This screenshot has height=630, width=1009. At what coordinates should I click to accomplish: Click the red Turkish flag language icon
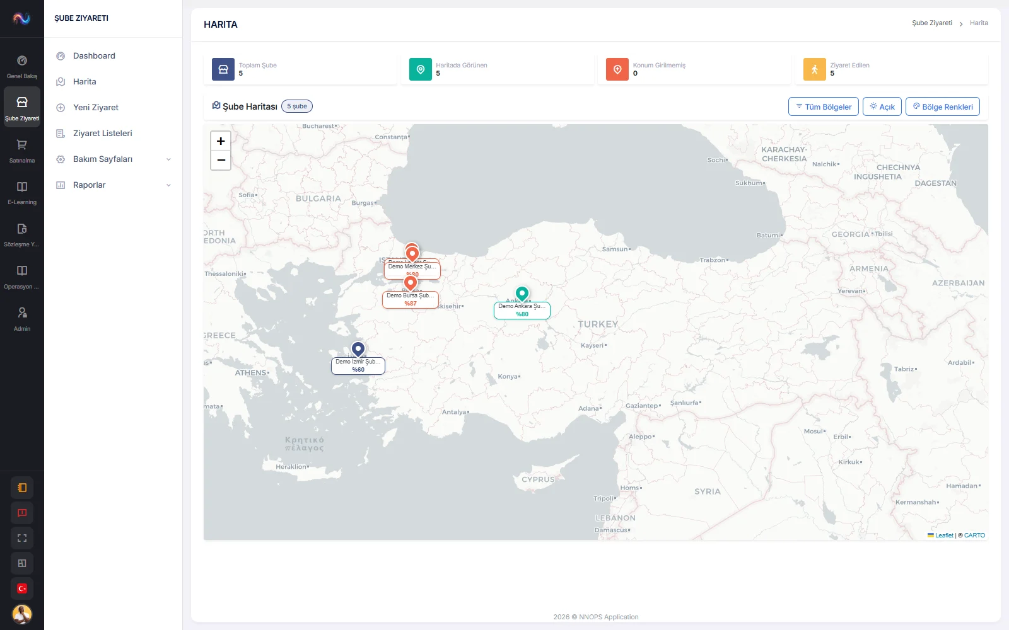(x=22, y=588)
